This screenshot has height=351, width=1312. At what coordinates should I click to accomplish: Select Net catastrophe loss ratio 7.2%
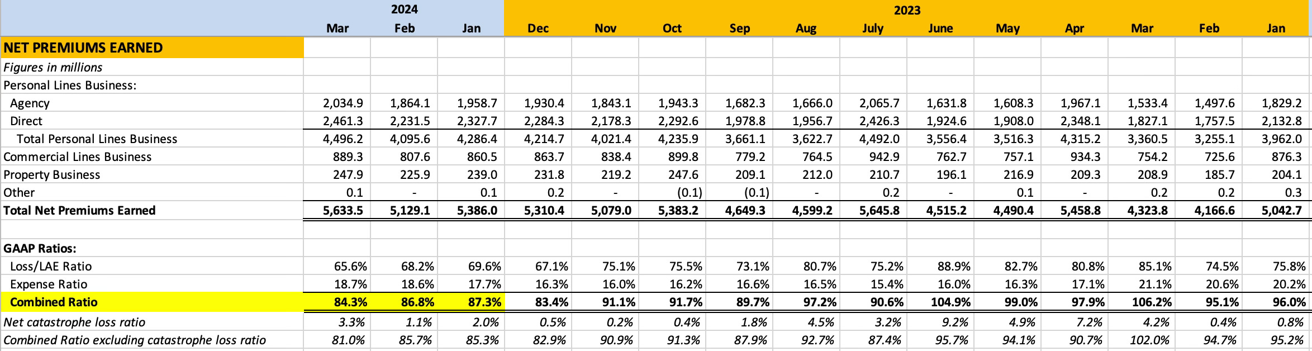tap(1092, 322)
